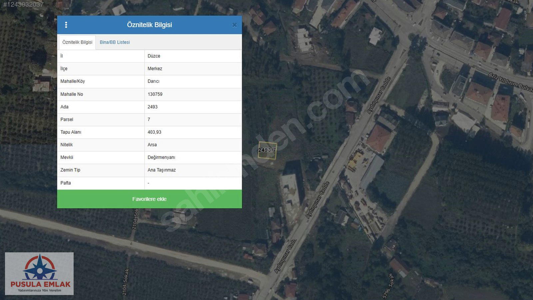
Task: Click the Parsel row value 7
Action: [149, 119]
